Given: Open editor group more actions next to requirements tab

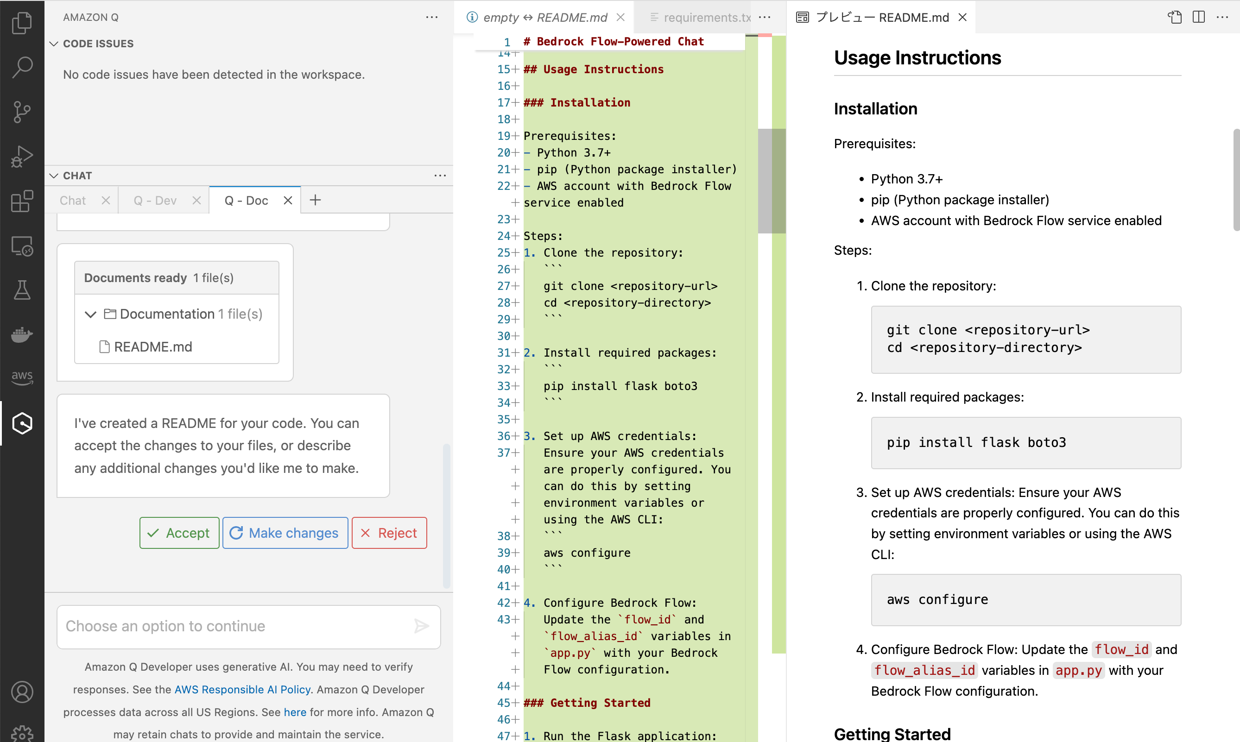Looking at the screenshot, I should click(x=765, y=17).
